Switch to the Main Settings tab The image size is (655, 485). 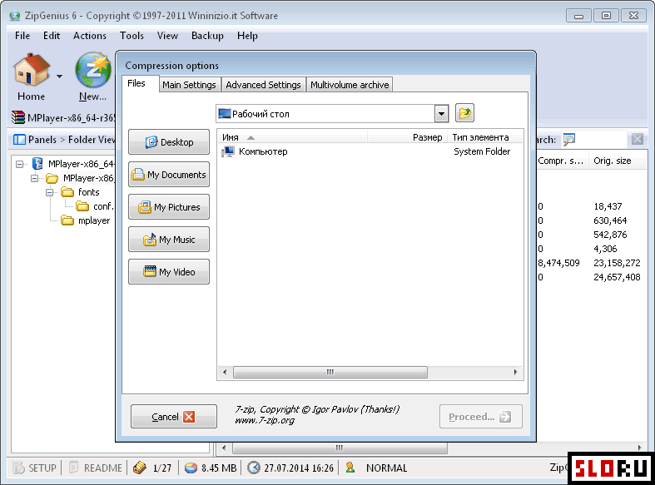189,85
